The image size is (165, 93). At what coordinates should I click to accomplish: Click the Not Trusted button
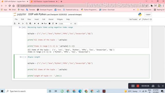[133, 19]
